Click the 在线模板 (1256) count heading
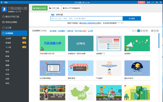This screenshot has width=163, height=102. [x=39, y=31]
